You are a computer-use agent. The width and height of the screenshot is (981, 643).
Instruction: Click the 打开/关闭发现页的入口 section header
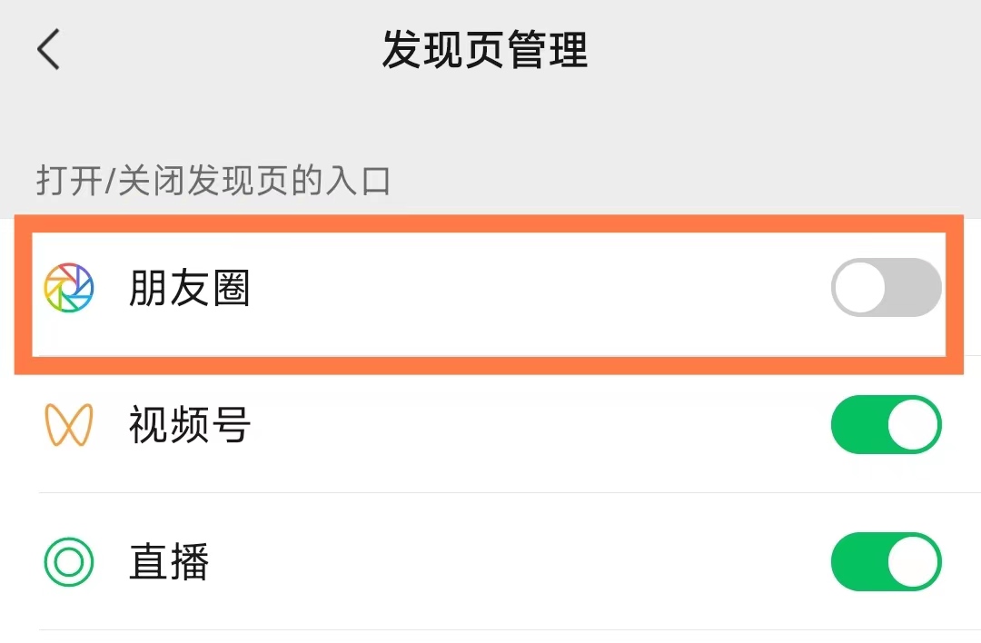click(213, 180)
